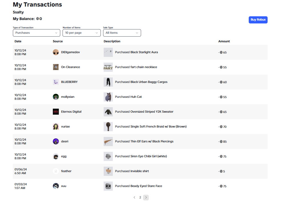The height and width of the screenshot is (209, 295).
Task: Open the 10 per page dropdown
Action: (82, 33)
